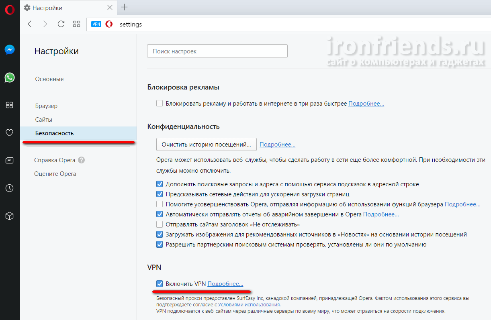Viewport: 491px width, 320px height.
Task: Open Подробнее link beside clear history button
Action: click(278, 145)
